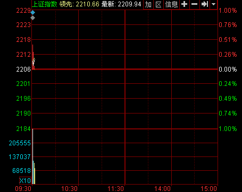Viewport: 242px width, 192px height.
Task: Select the 11:30 time axis label
Action: [x=116, y=189]
